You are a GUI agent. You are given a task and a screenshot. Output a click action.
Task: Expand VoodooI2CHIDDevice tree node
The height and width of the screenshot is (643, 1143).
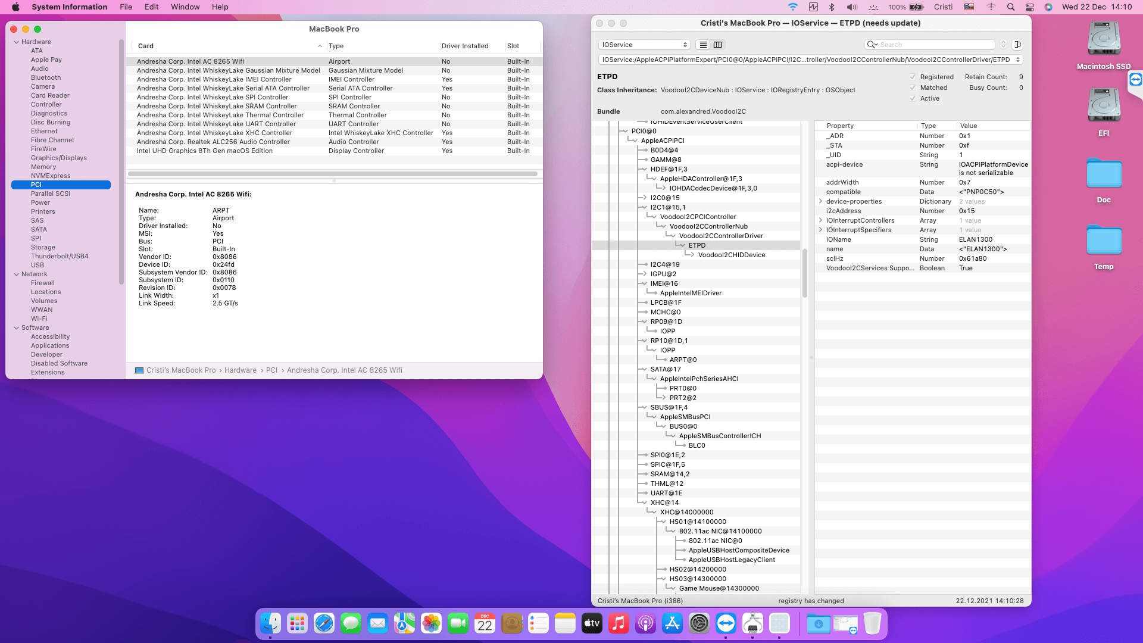pyautogui.click(x=692, y=255)
